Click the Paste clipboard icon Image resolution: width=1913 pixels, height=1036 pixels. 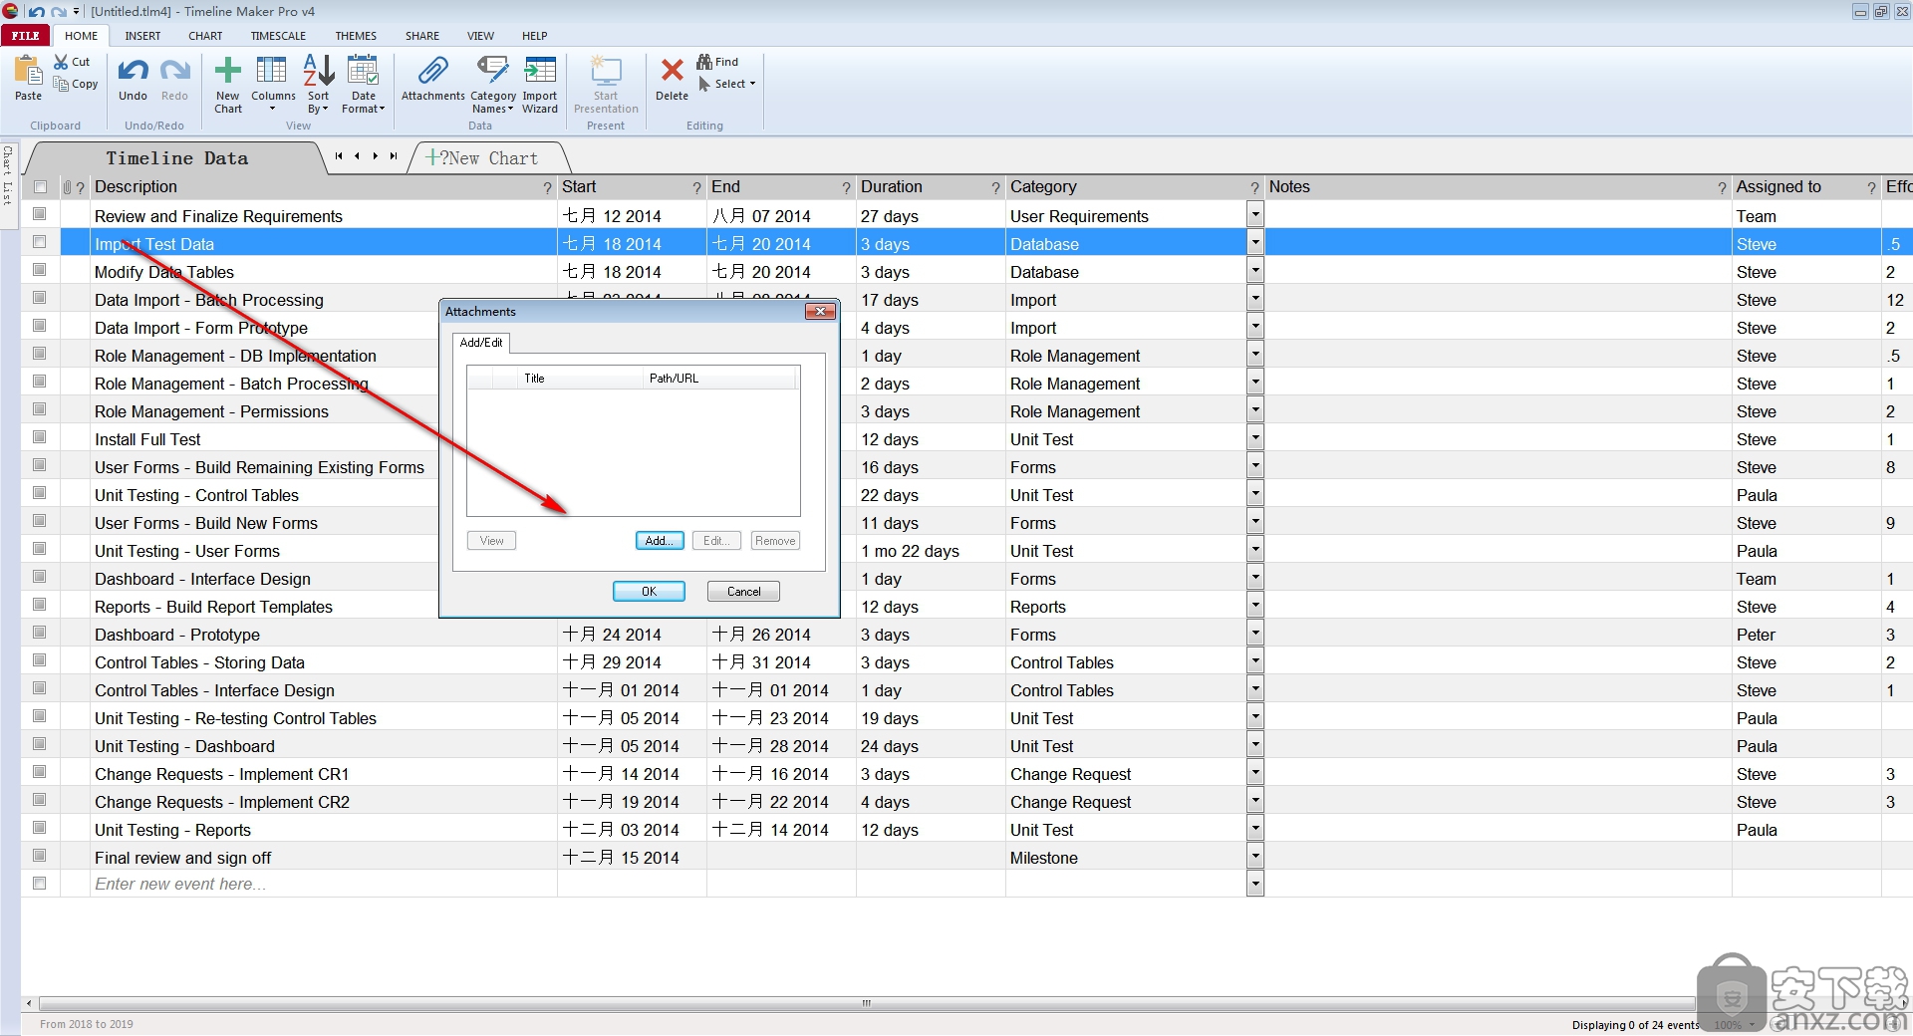click(x=28, y=72)
